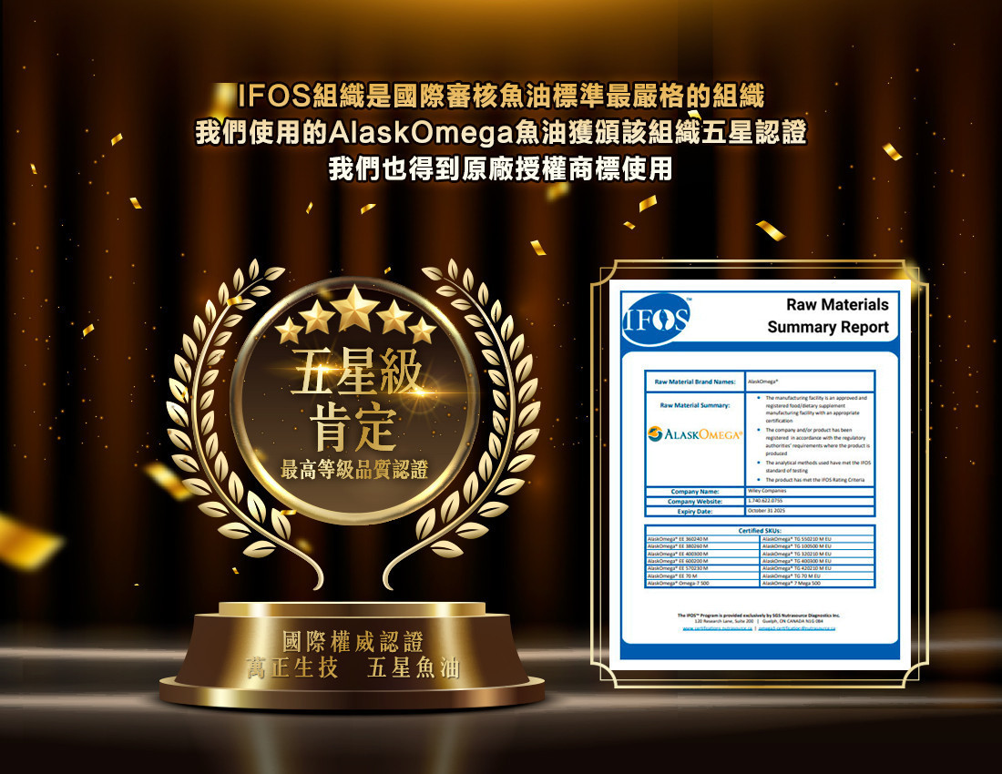Screen dimensions: 1002x774
Task: Click the '120 Research Lane, Suite 200' address
Action: tap(724, 621)
